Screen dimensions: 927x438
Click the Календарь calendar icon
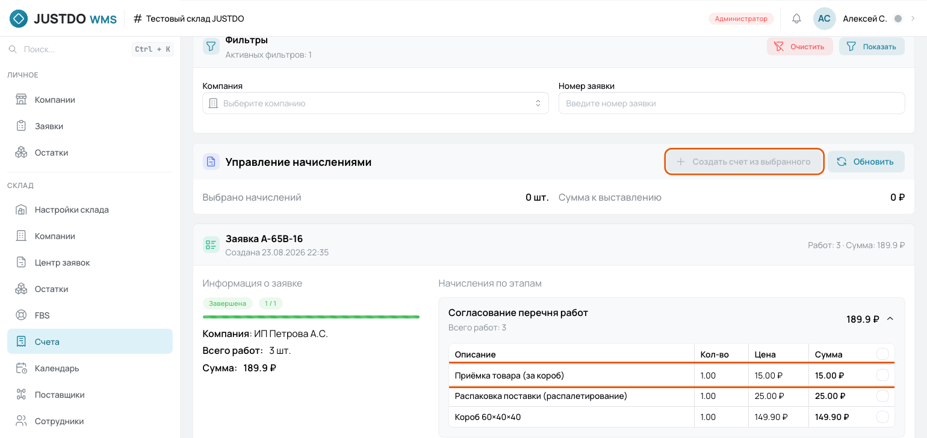point(21,368)
